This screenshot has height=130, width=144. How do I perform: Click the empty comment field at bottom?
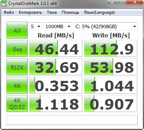(72, 120)
